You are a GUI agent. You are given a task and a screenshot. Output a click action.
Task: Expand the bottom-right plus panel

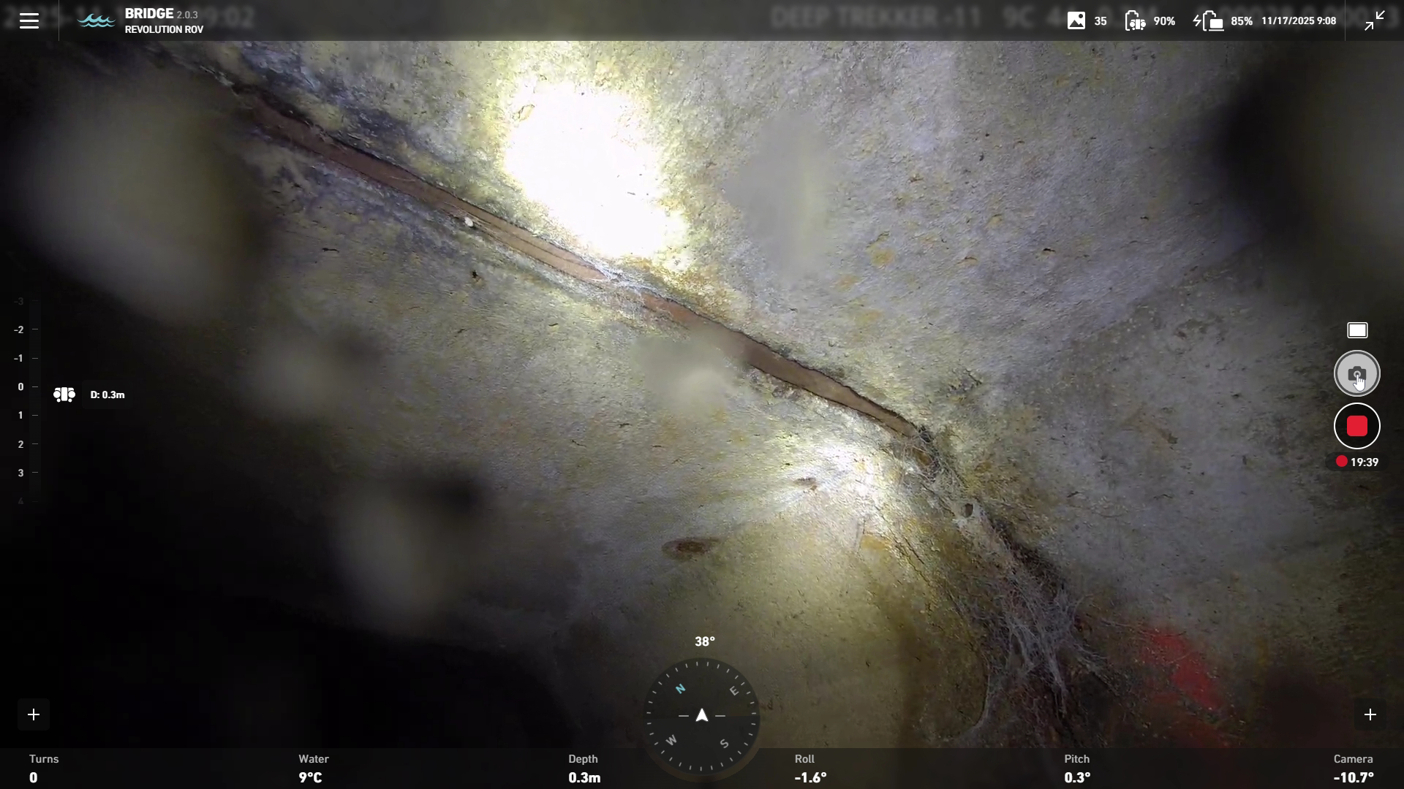point(1370,714)
